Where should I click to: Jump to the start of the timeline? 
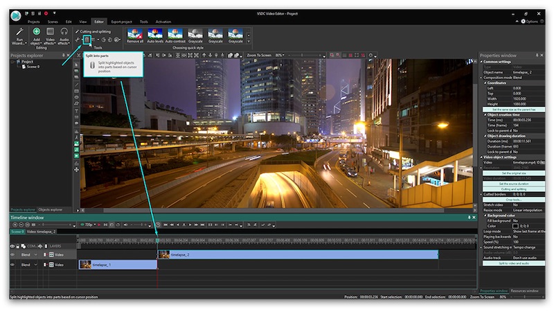[165, 225]
